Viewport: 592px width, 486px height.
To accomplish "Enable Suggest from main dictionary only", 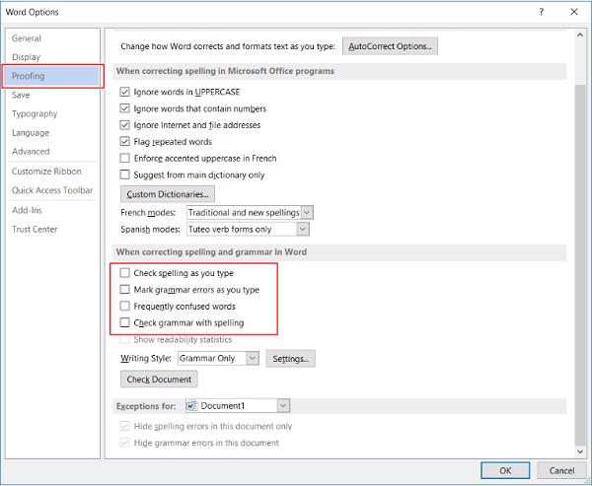I will pyautogui.click(x=124, y=174).
